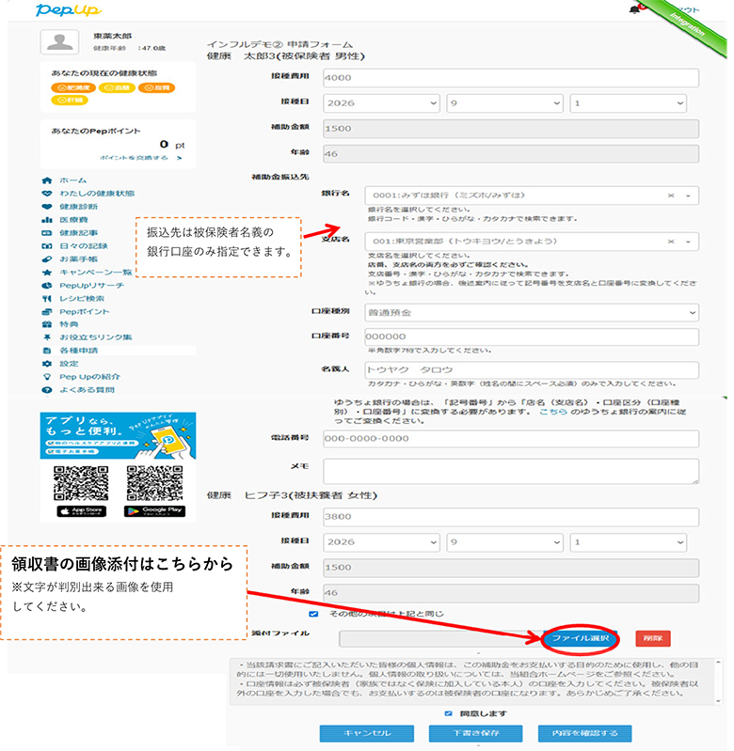This screenshot has height=751, width=734.
Task: Toggle the 同意します checkbox
Action: (448, 713)
